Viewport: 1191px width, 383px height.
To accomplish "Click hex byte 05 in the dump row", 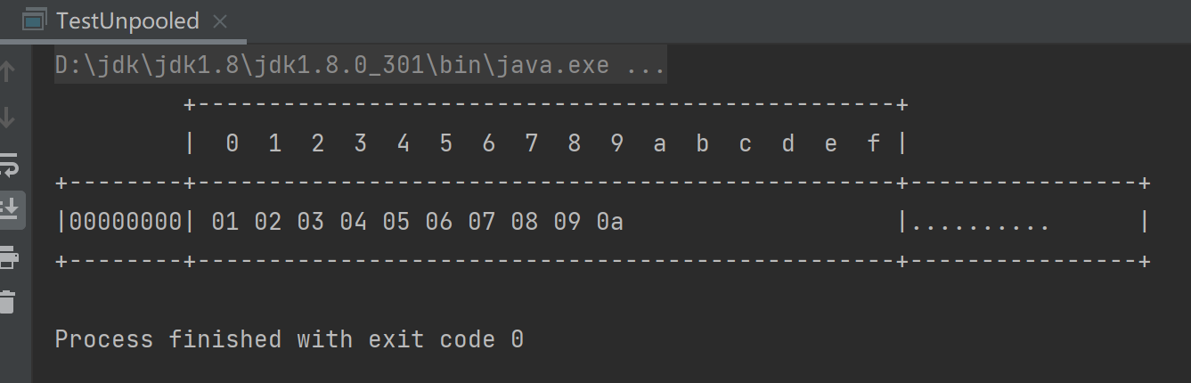I will (x=396, y=222).
